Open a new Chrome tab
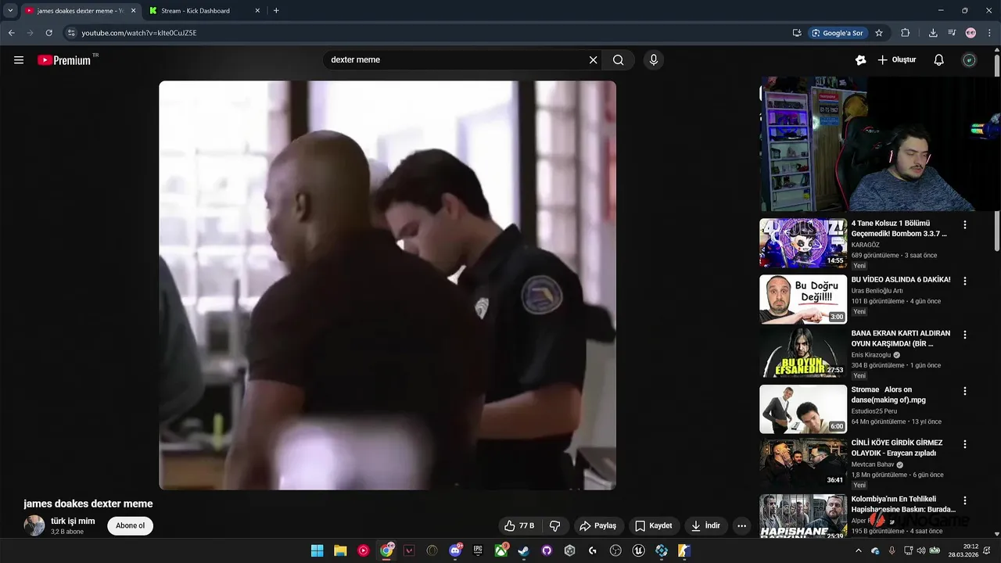1001x563 pixels. pos(276,11)
